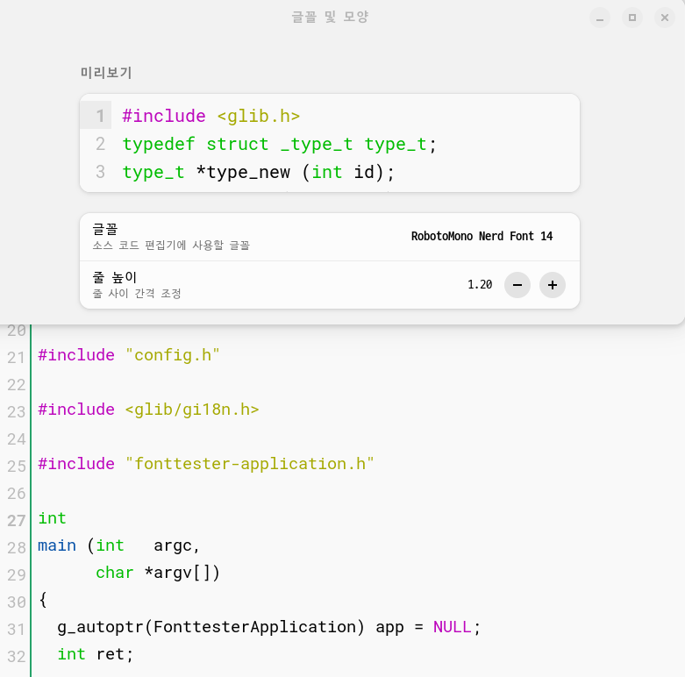
Task: Click the 글꼴 row label
Action: [105, 229]
